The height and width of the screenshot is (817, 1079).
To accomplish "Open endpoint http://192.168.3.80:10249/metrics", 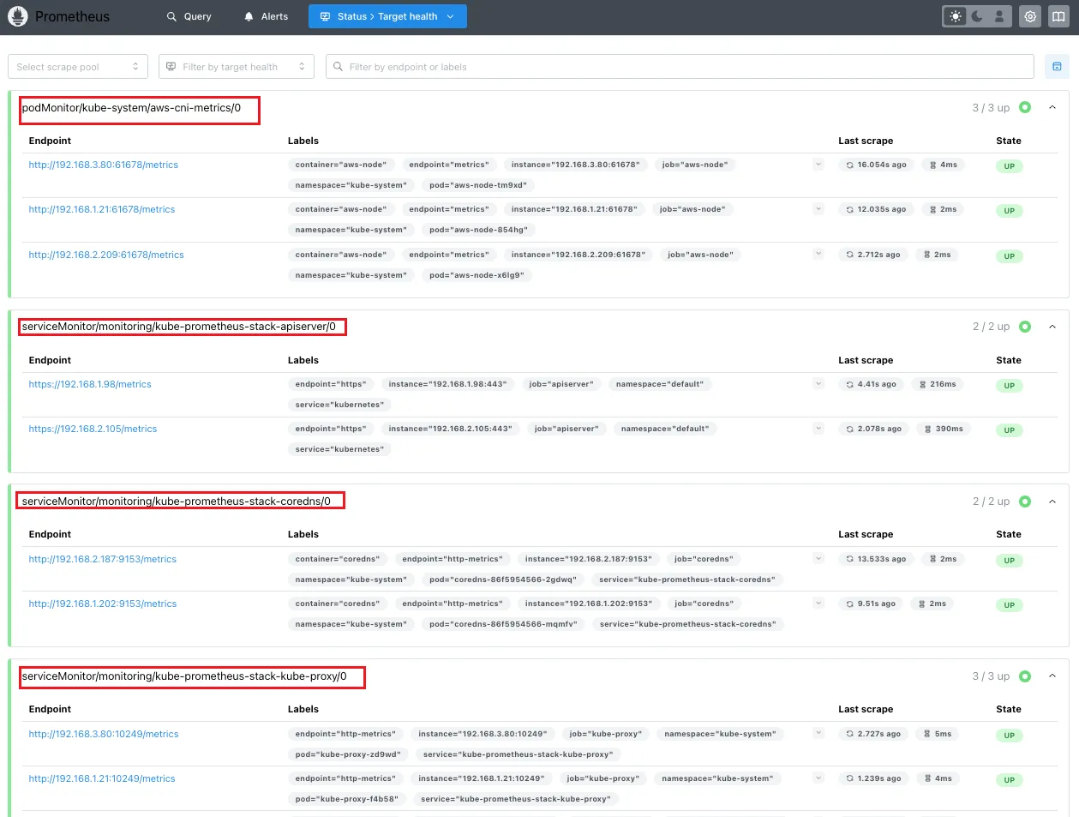I will (x=104, y=734).
